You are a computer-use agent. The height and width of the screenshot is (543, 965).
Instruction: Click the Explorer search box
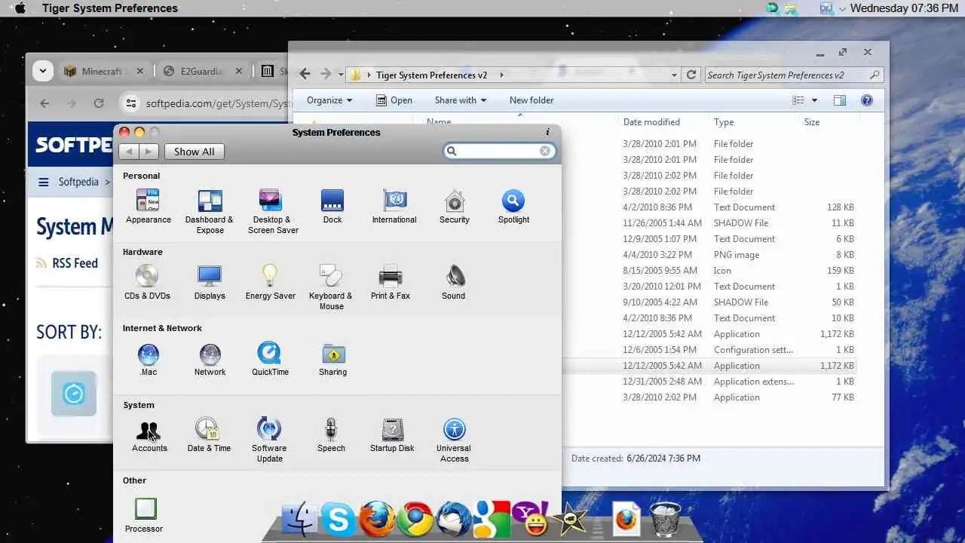793,75
